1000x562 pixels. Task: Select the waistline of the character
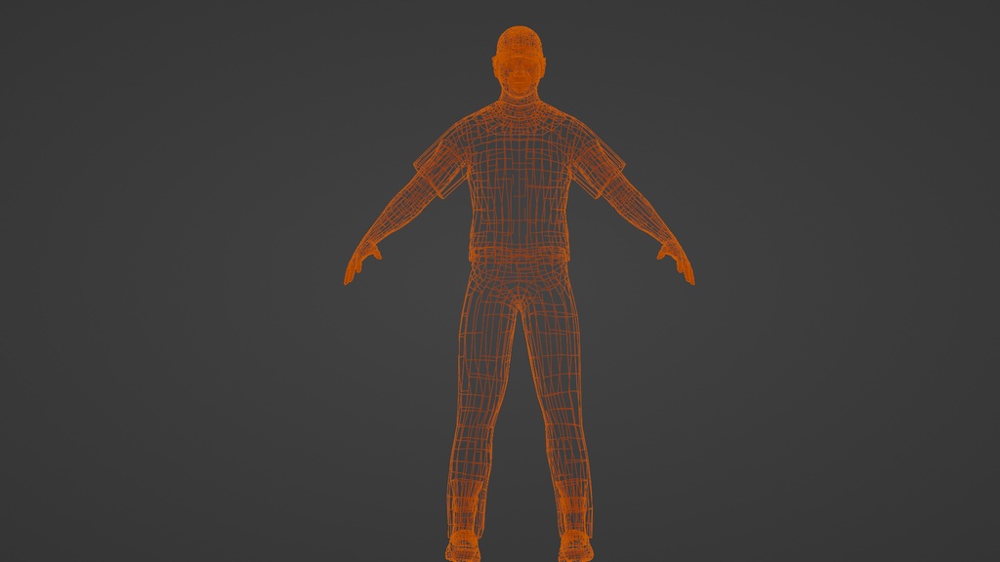516,263
